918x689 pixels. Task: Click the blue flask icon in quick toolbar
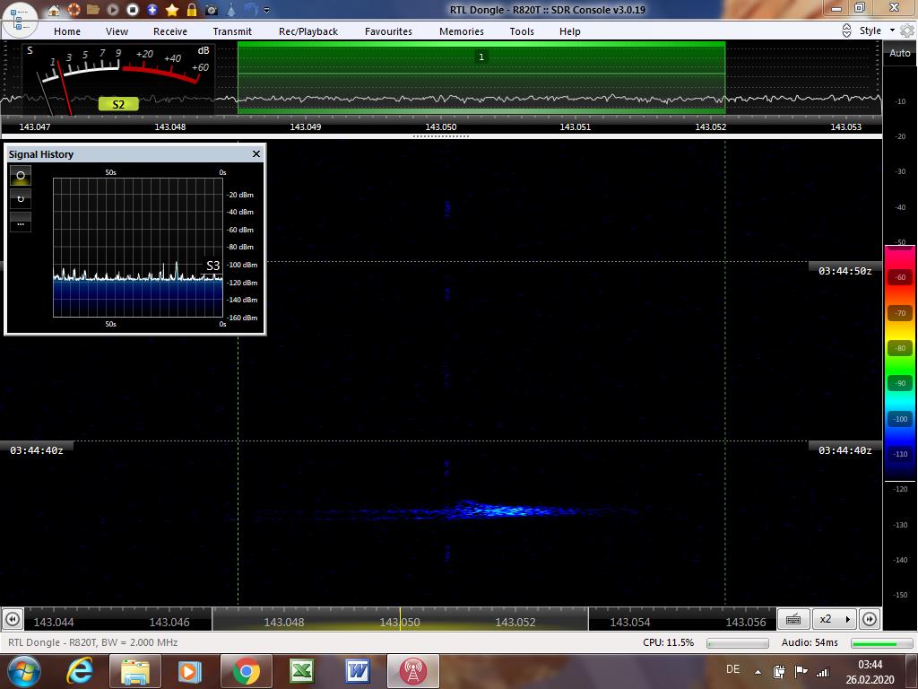pos(231,10)
